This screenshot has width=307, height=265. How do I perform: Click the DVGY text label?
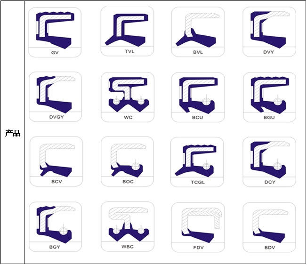57,117
